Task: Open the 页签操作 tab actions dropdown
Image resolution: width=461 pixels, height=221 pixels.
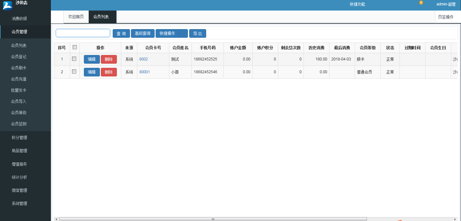Action: click(446, 17)
